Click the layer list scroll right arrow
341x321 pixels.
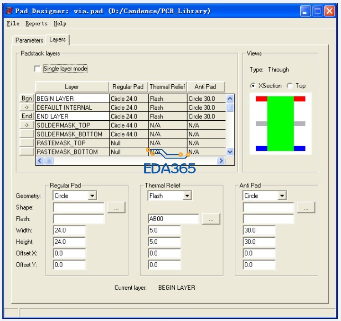(x=221, y=160)
